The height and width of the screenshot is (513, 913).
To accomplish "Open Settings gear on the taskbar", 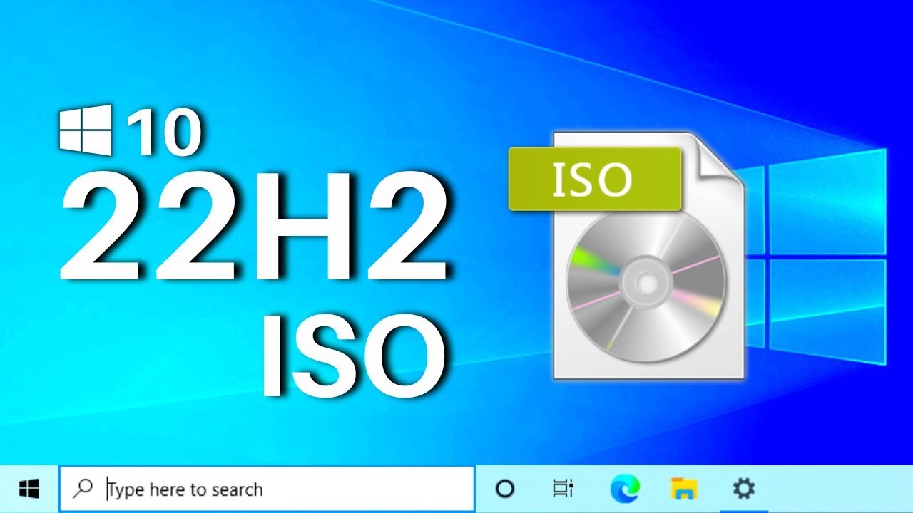I will tap(744, 489).
